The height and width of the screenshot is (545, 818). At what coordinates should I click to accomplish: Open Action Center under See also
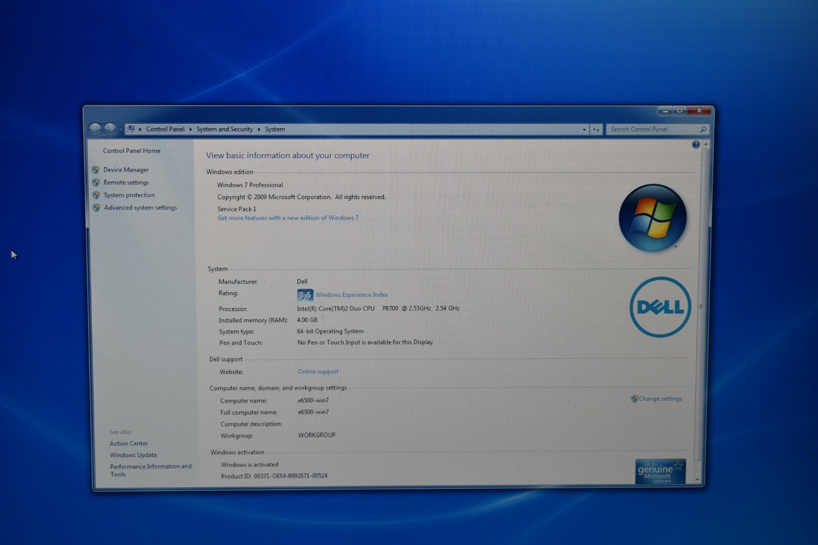pos(129,443)
